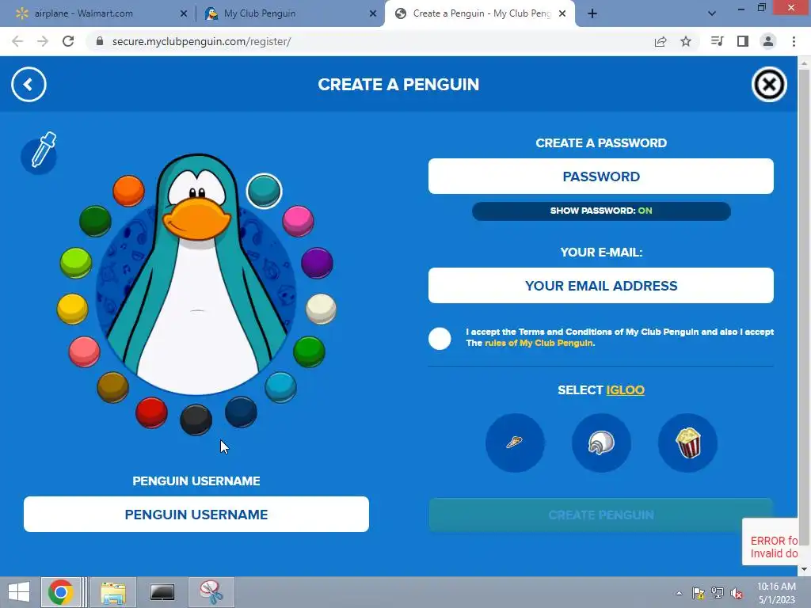
Task: Open the Chrome three-dot menu
Action: 794,41
